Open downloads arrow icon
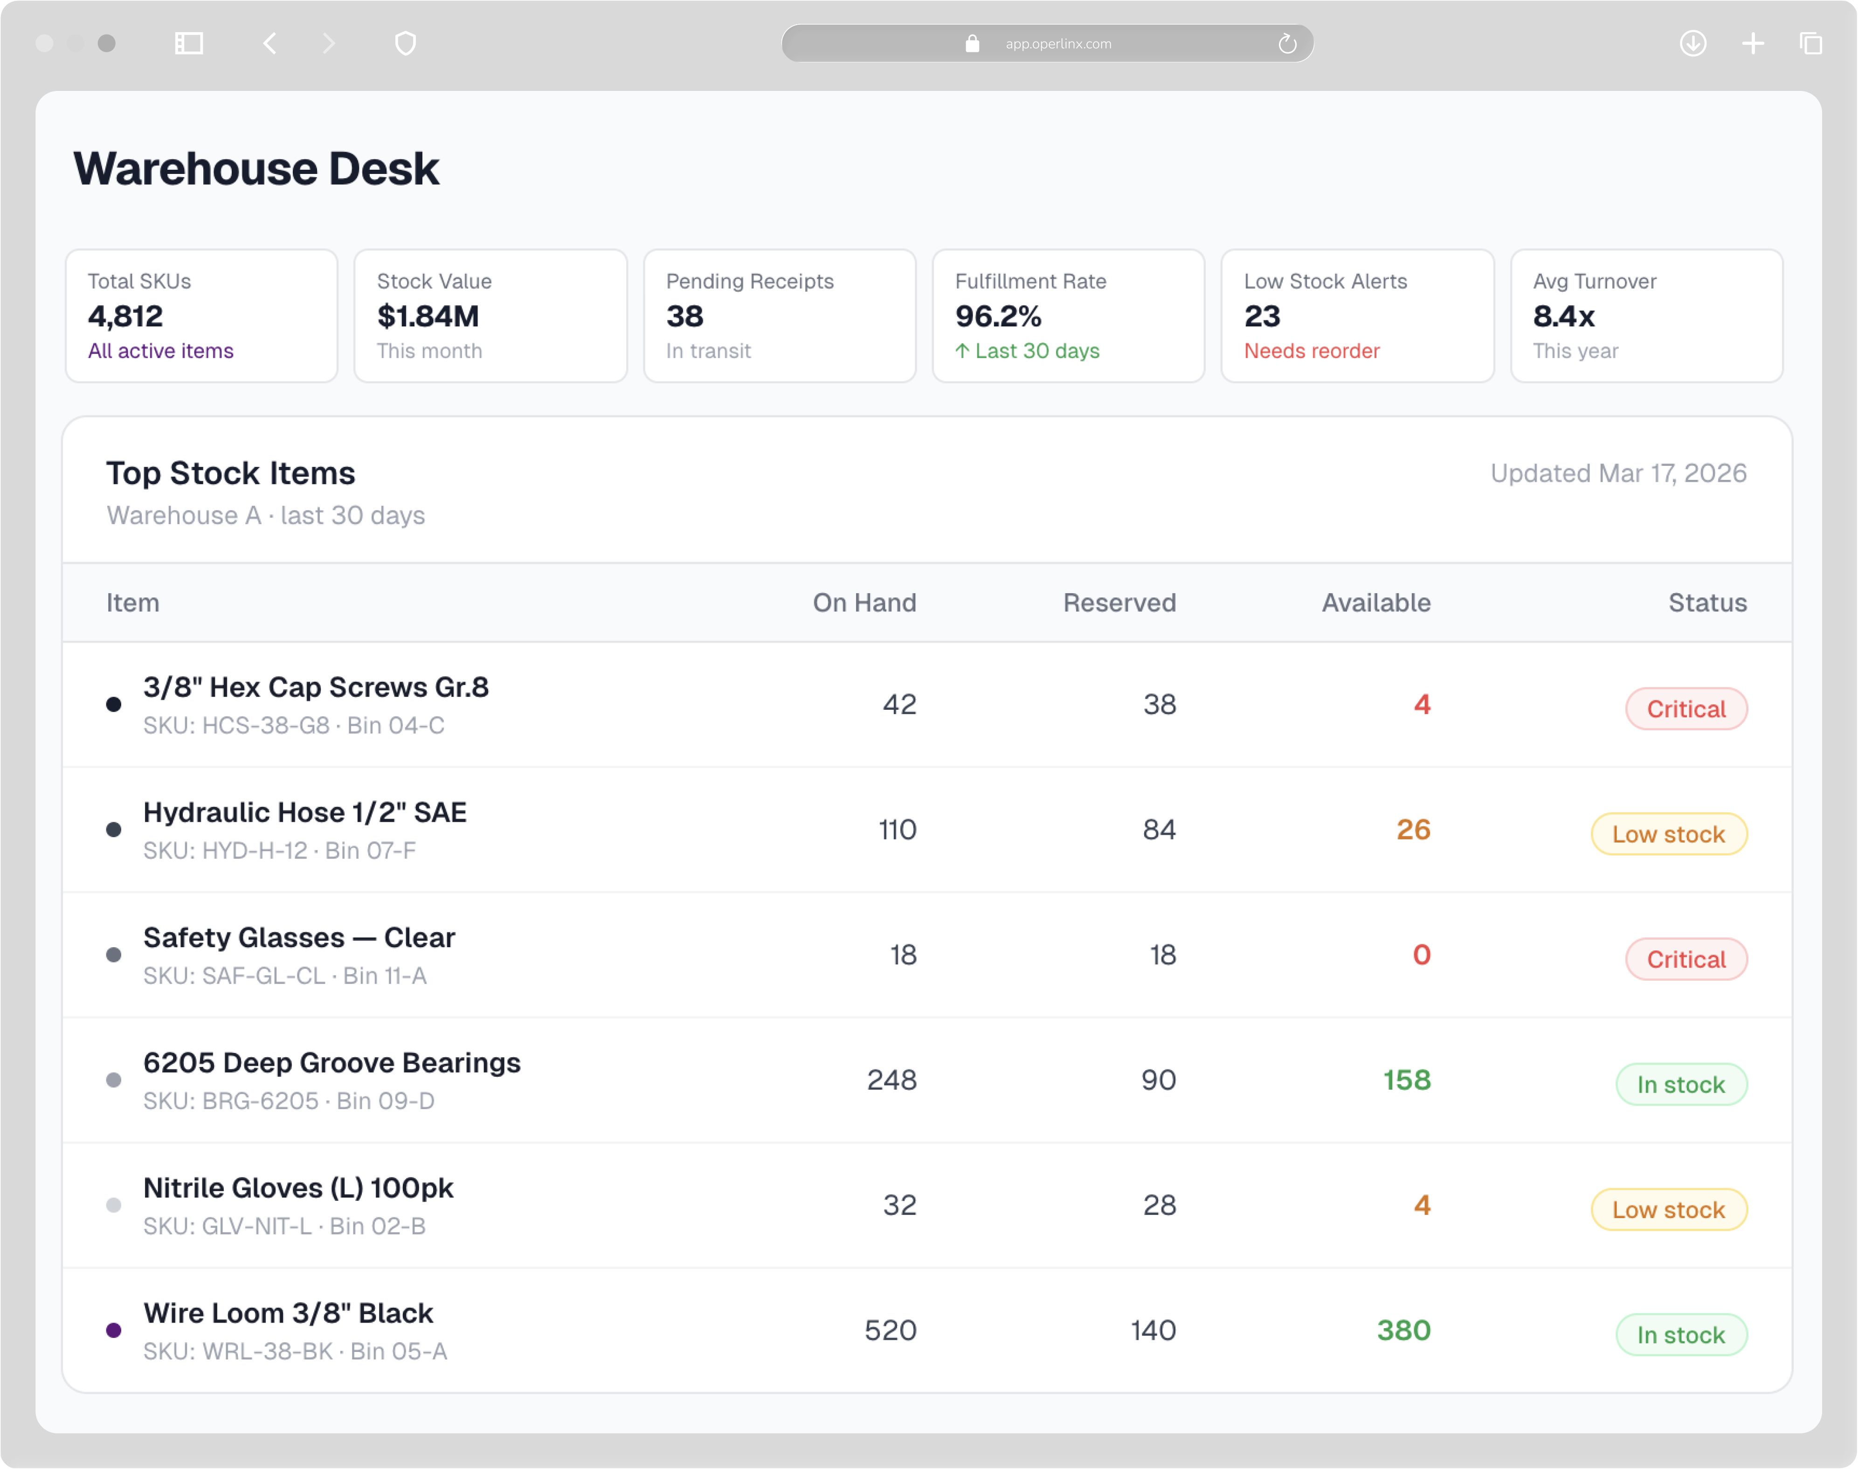 coord(1693,43)
